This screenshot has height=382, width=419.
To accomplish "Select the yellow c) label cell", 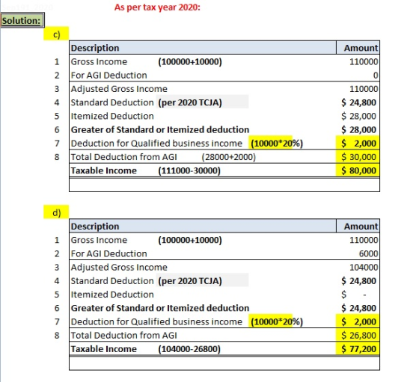I will [x=56, y=34].
